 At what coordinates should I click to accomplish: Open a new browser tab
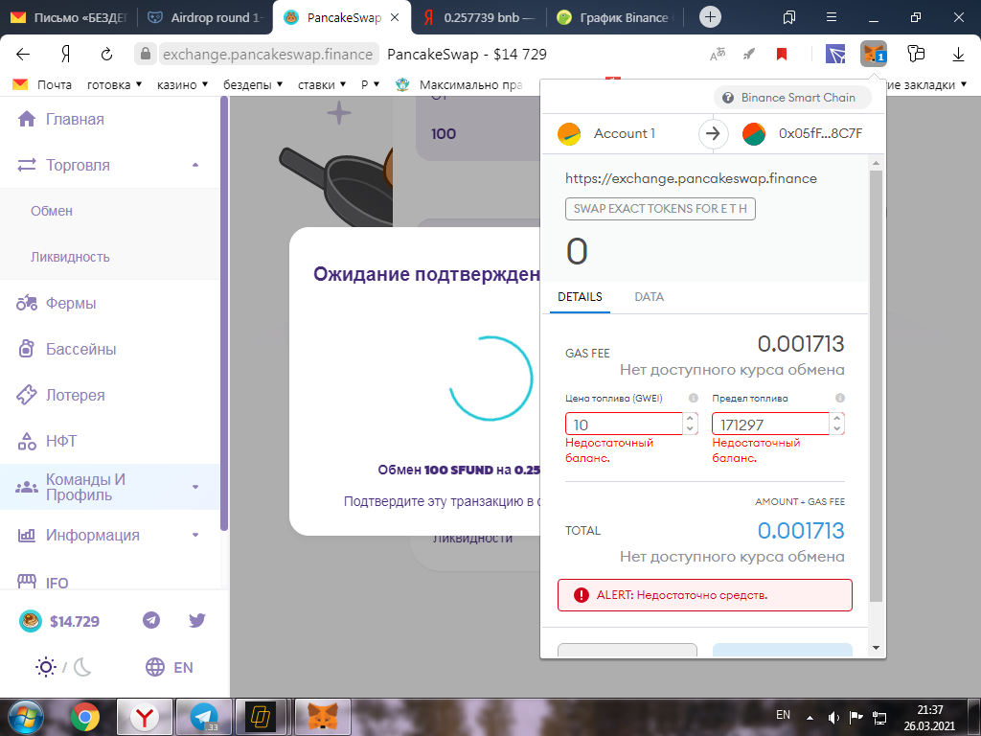(x=710, y=17)
